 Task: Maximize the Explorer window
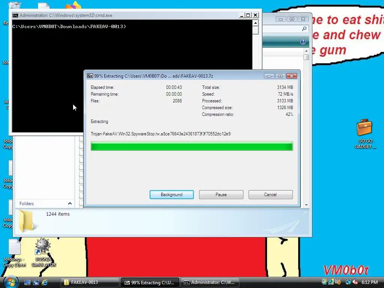pyautogui.click(x=292, y=19)
